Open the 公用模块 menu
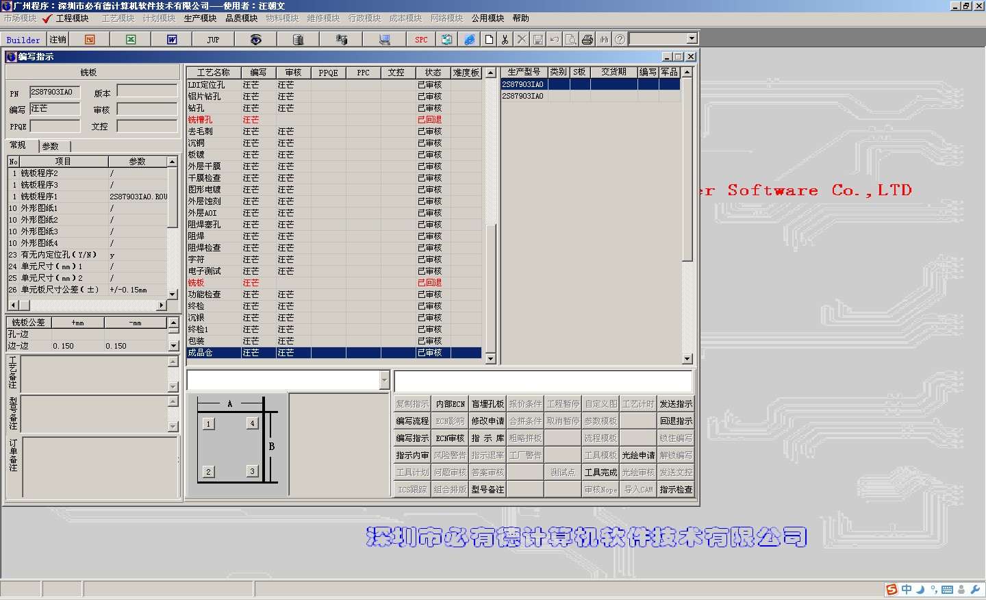986x600 pixels. coord(488,18)
